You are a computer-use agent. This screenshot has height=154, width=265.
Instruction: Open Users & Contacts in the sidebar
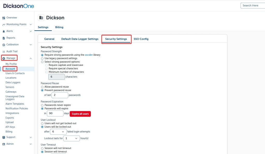pyautogui.click(x=15, y=73)
